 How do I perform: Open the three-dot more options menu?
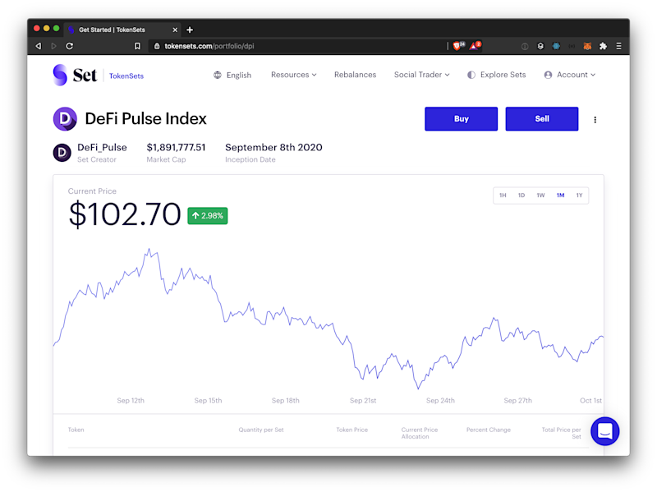pos(595,120)
